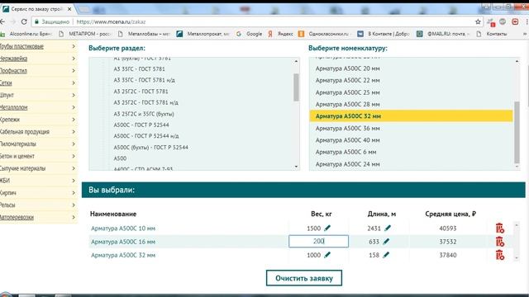Delete Арматура А500С 32 мм row
Screen dimensions: 529x297
(499, 255)
